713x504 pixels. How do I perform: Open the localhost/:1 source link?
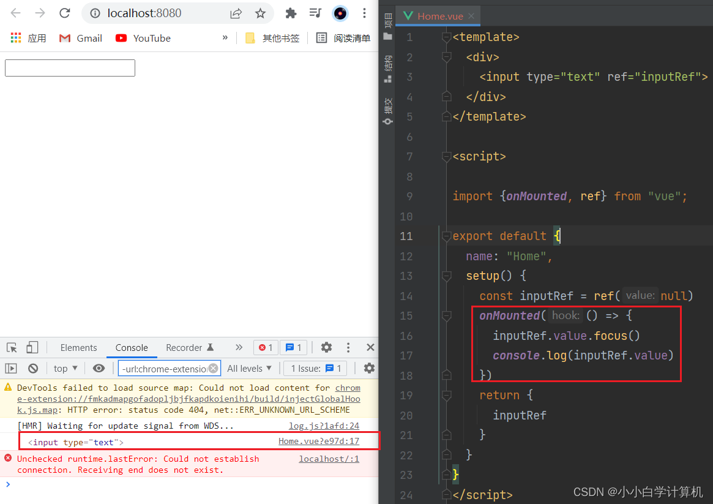click(x=329, y=459)
